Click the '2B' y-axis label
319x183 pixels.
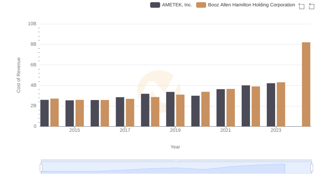pyautogui.click(x=33, y=106)
